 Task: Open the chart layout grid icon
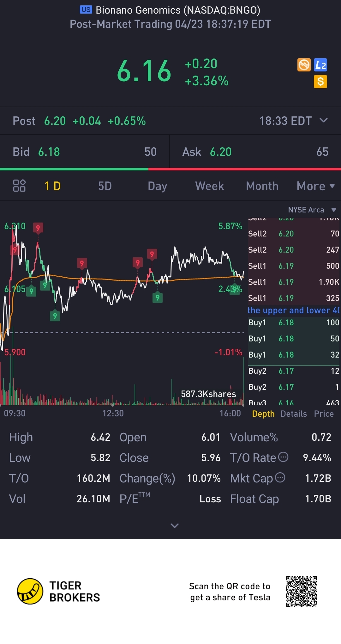click(19, 186)
